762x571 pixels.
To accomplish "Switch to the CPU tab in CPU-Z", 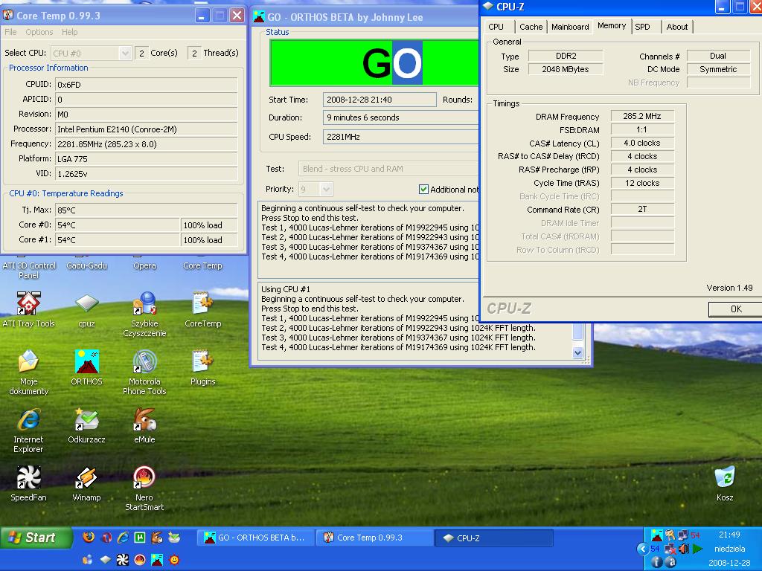I will (x=496, y=27).
